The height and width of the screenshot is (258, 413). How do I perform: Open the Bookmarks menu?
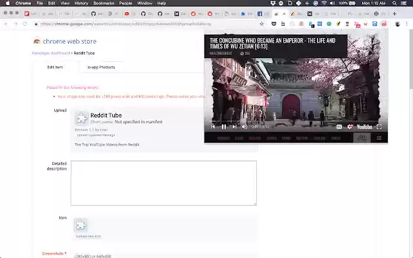tap(104, 3)
